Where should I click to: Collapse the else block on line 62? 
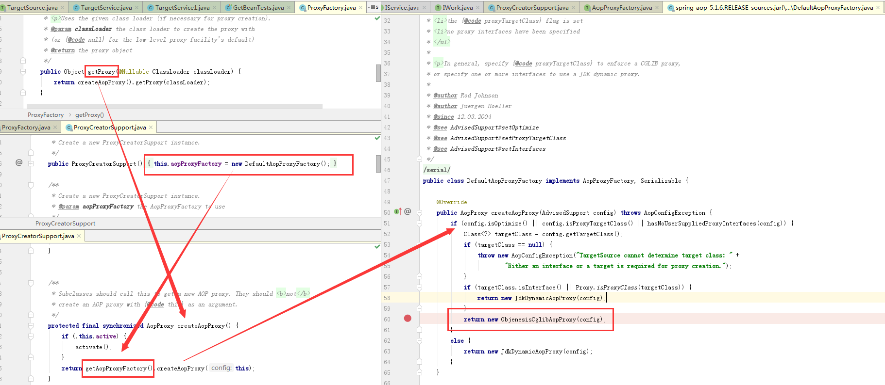(419, 340)
